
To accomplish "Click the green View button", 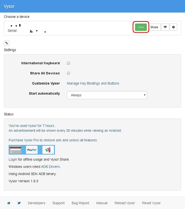I will [141, 27].
